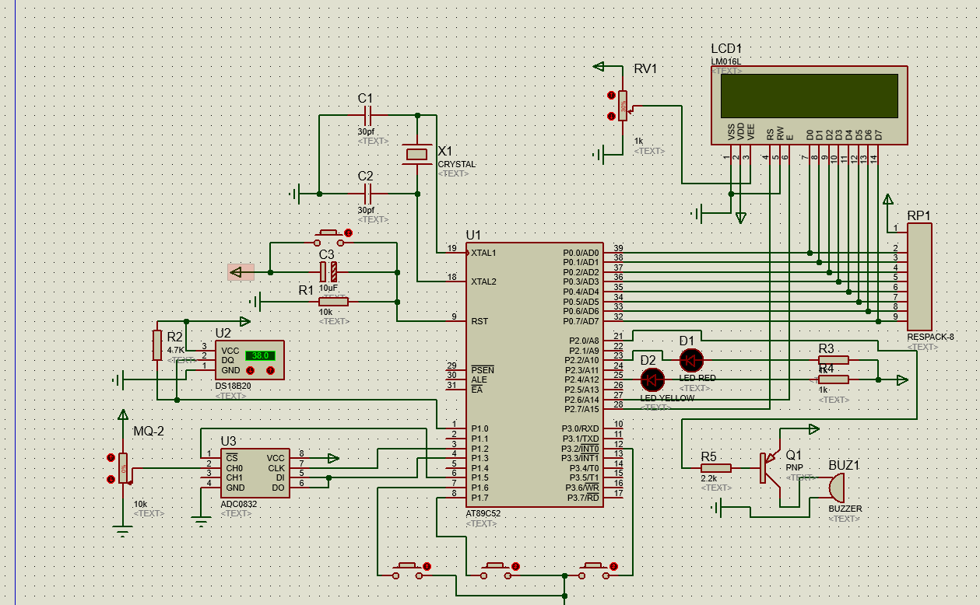Click the P3.2/INT0 pin label
980x605 pixels.
[580, 449]
